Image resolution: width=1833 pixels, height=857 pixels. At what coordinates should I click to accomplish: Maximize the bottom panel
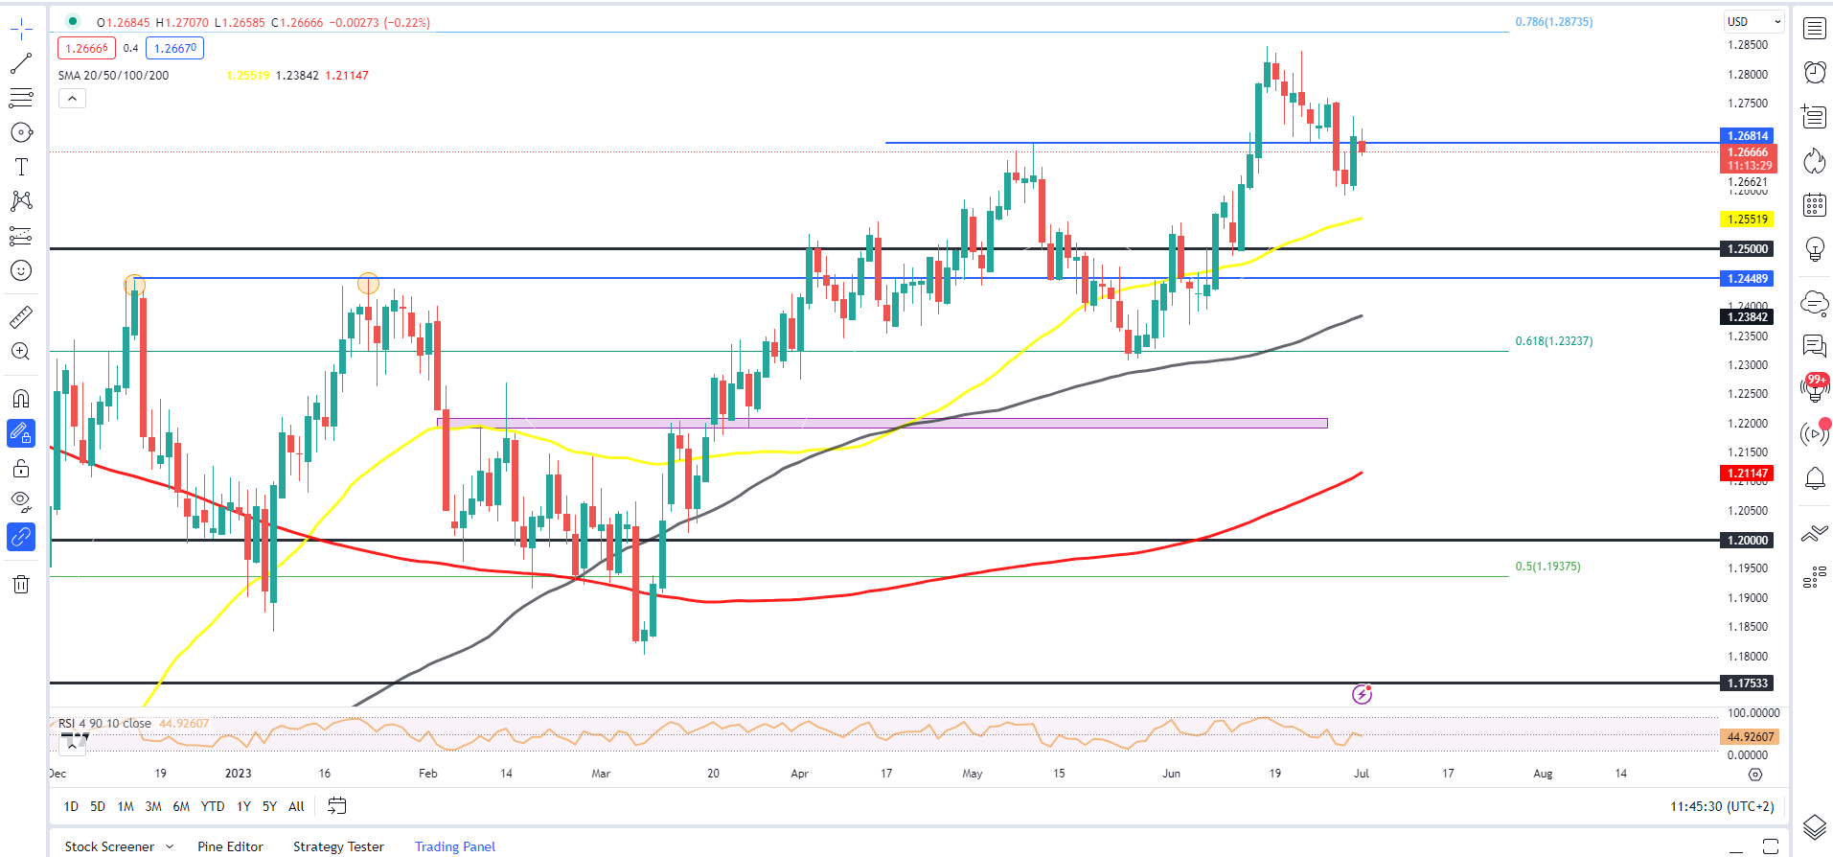(1771, 846)
